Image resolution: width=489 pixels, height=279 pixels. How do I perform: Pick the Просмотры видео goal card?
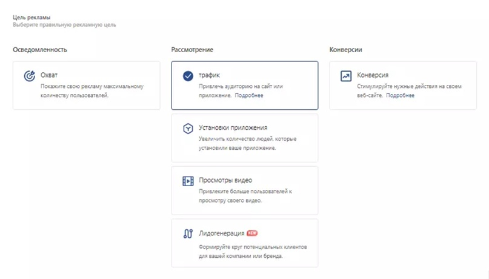(x=245, y=190)
